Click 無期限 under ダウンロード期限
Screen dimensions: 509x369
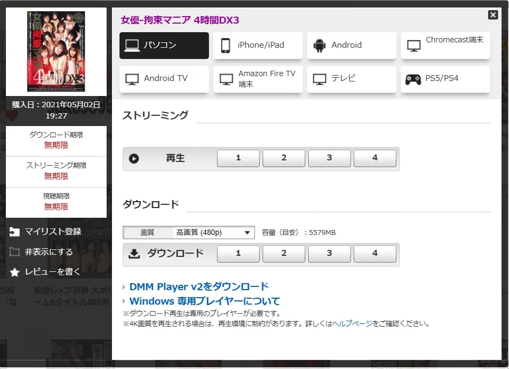(x=56, y=145)
